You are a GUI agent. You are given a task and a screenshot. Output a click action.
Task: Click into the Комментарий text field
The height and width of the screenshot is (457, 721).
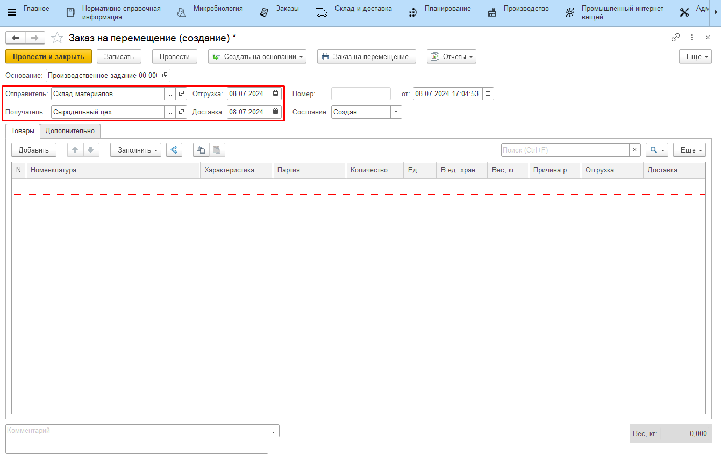pyautogui.click(x=137, y=439)
